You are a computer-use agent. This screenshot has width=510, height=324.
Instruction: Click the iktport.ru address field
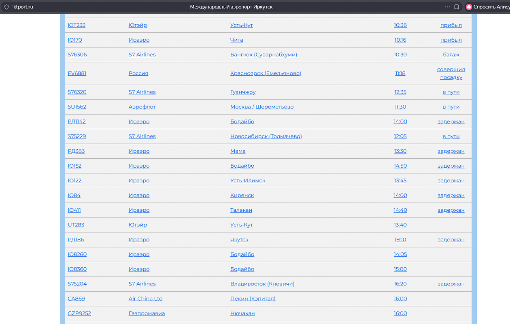(23, 7)
